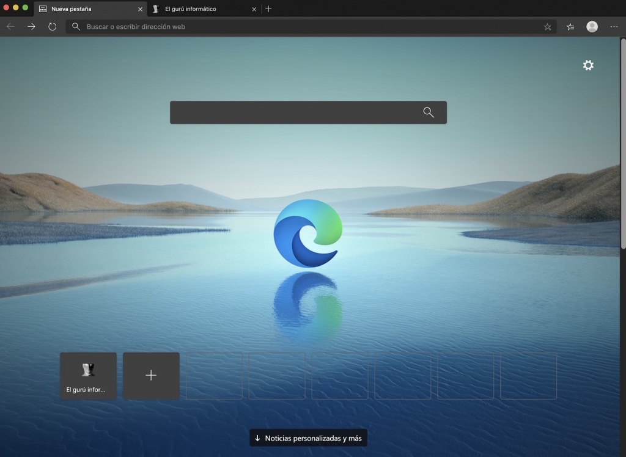Image resolution: width=626 pixels, height=457 pixels.
Task: Open the user profile avatar
Action: click(x=592, y=27)
